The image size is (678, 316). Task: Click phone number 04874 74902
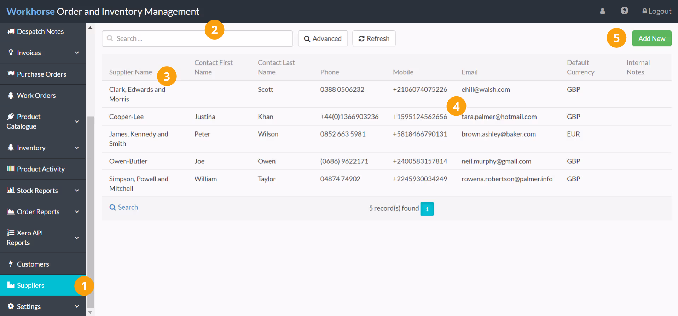340,179
